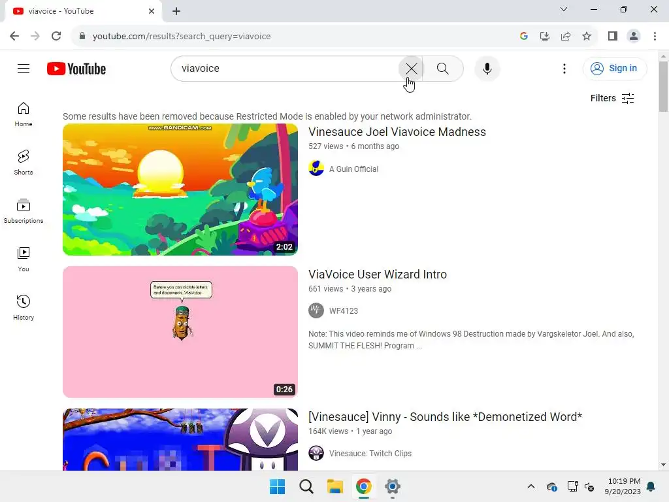The image size is (669, 502).
Task: Click the install app icon in address bar
Action: click(545, 37)
